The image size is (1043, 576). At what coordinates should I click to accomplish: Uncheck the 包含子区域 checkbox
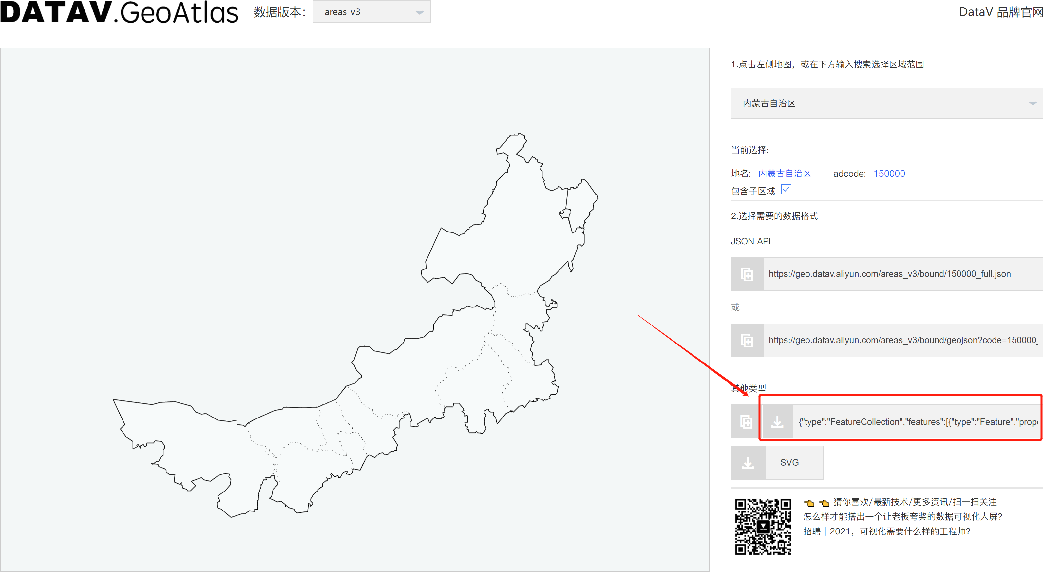(786, 189)
